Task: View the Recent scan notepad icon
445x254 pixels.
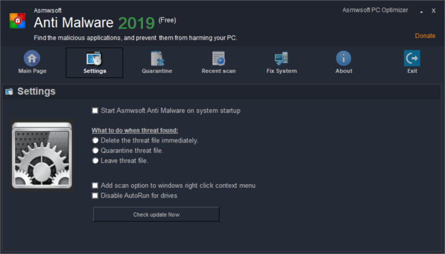Action: pyautogui.click(x=219, y=58)
